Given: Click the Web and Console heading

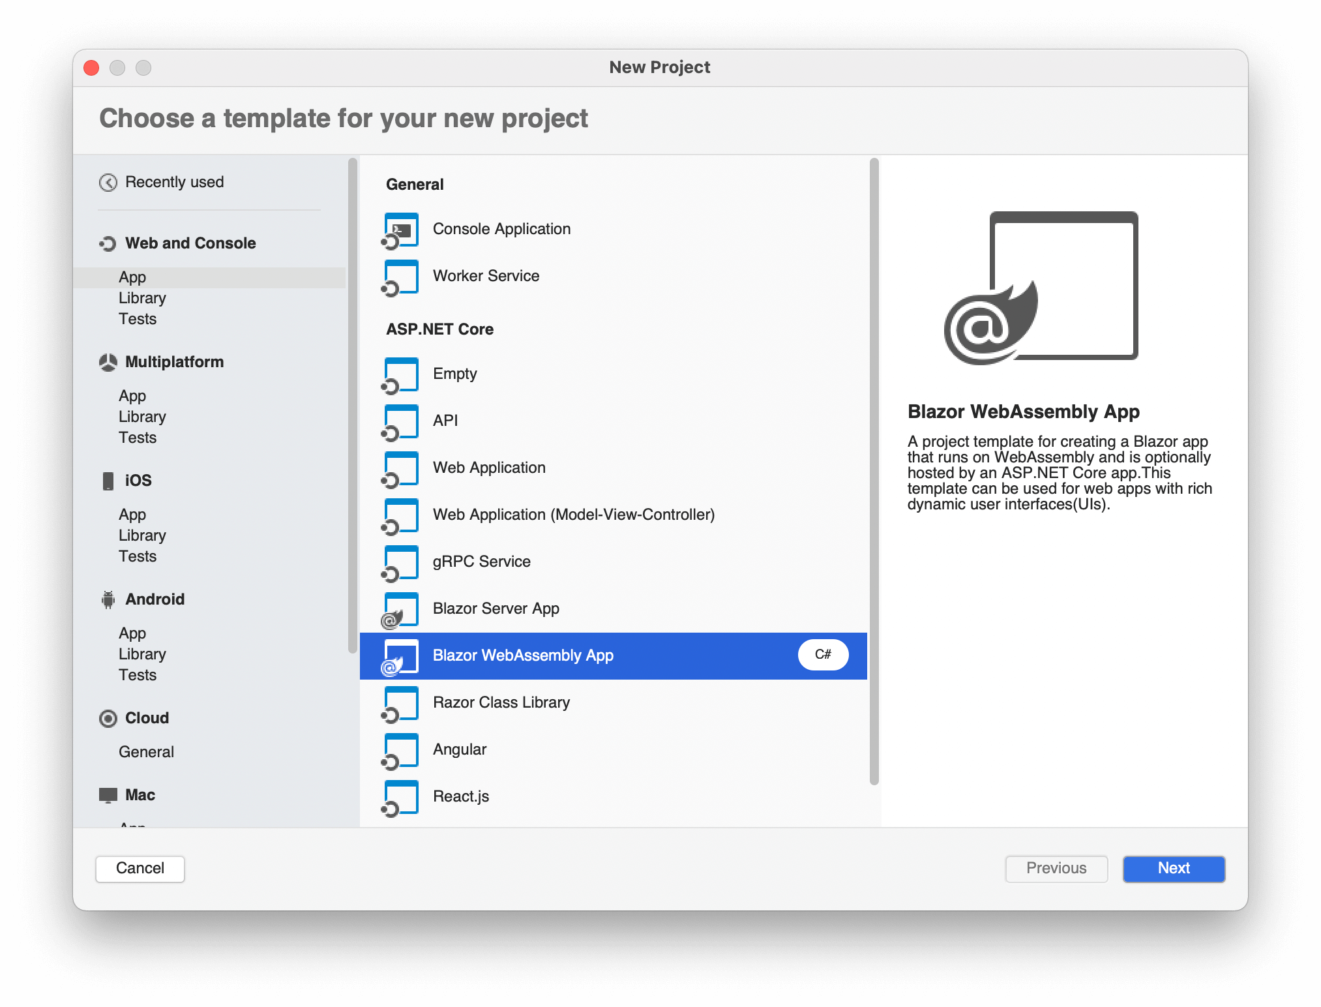Looking at the screenshot, I should (190, 243).
